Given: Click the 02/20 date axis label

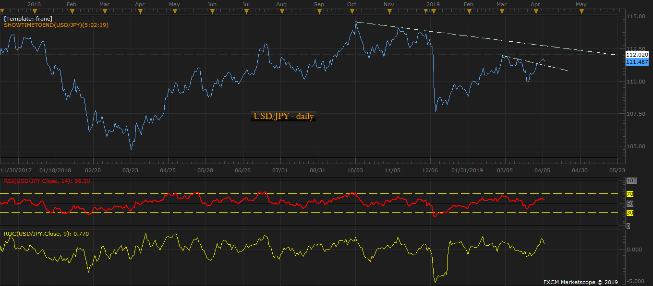Looking at the screenshot, I should pos(93,170).
